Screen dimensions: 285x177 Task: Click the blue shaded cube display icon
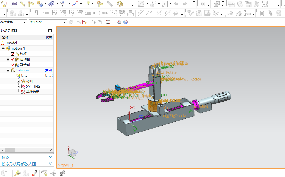(126, 22)
